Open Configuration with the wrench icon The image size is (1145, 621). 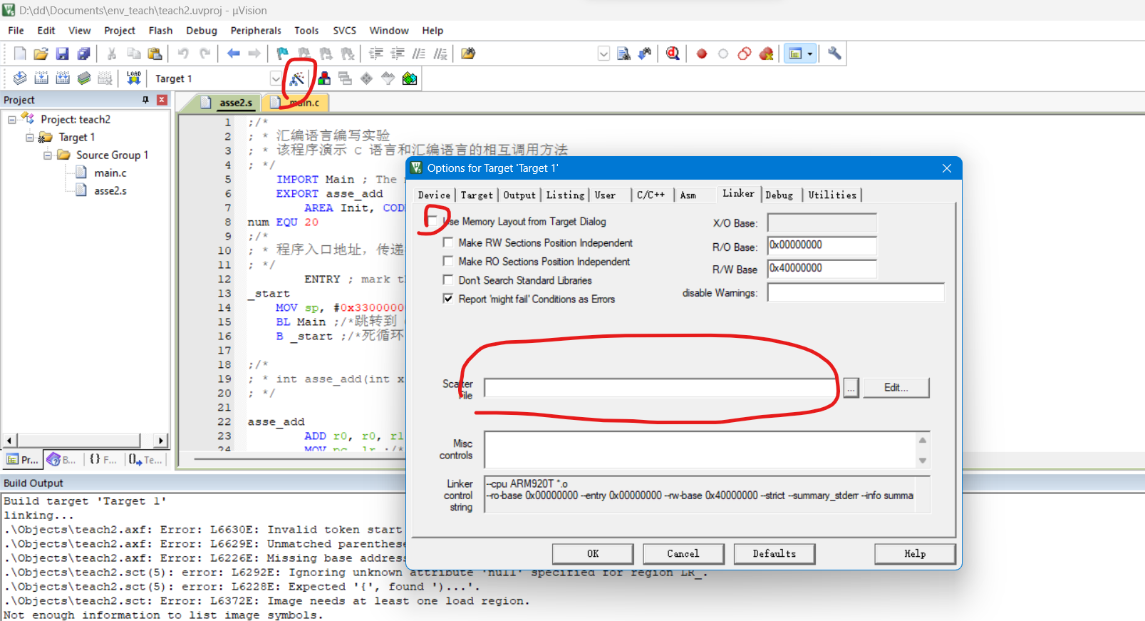point(834,53)
